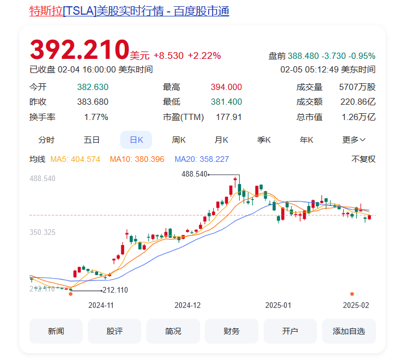Click the 2024-11 date axis label
This screenshot has width=406, height=360.
click(101, 305)
